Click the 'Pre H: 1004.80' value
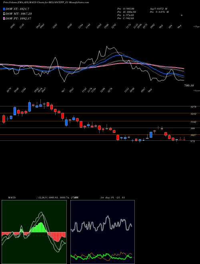This screenshot has height=264, width=200. pyautogui.click(x=126, y=12)
